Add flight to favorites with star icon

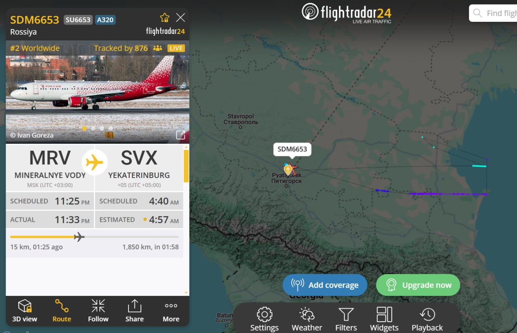click(164, 18)
